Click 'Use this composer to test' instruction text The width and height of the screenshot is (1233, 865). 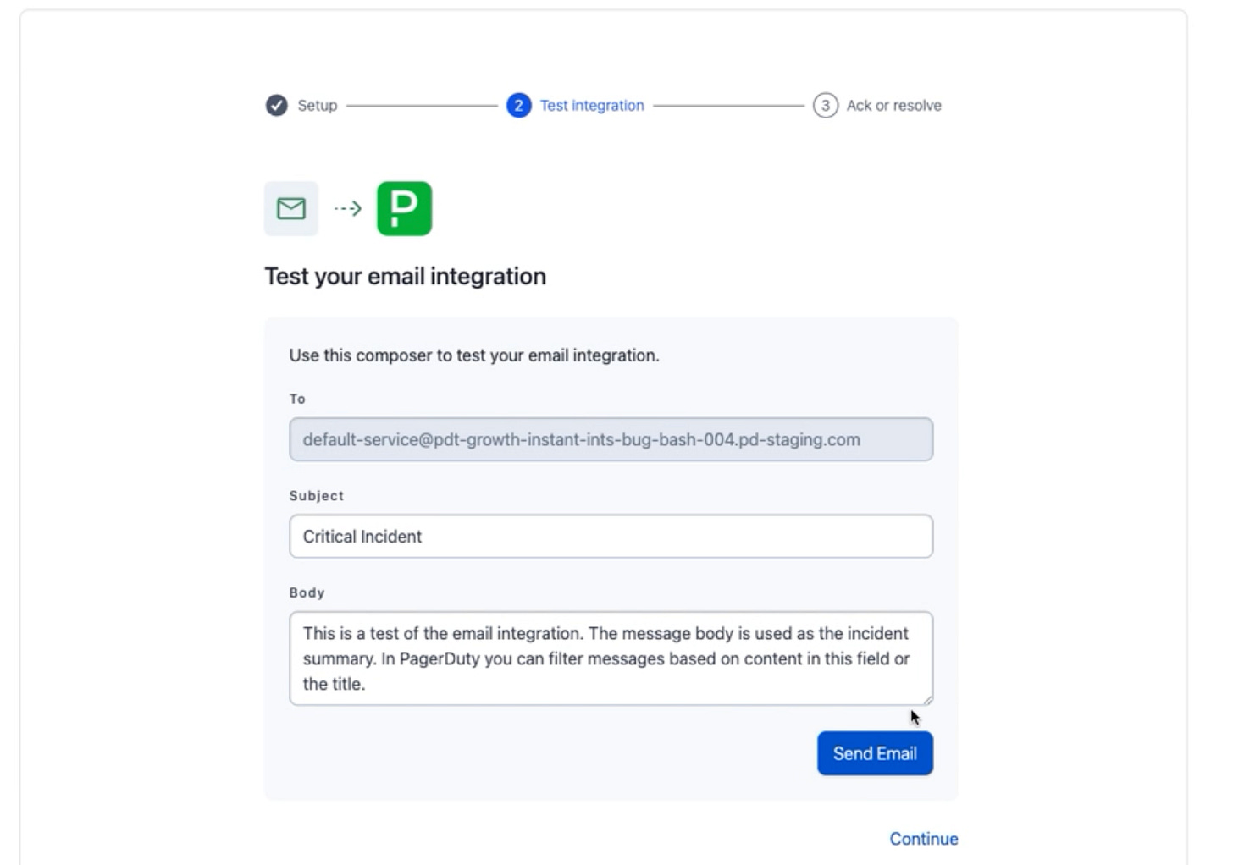(x=474, y=355)
